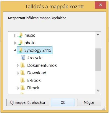This screenshot has width=109, height=113.
Task: Click the Download folder icon
Action: (23, 73)
